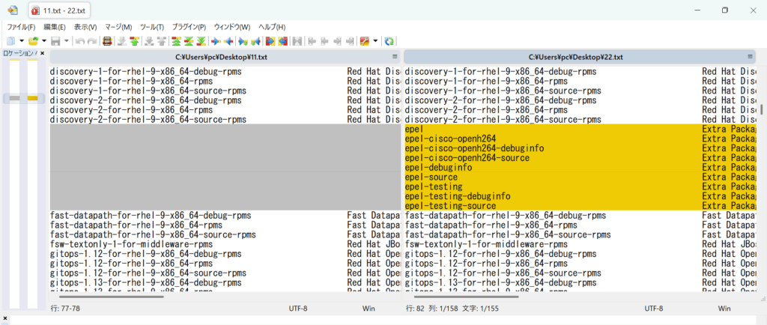Go to the Last Difference icon
Image resolution: width=767 pixels, height=325 pixels.
click(201, 40)
